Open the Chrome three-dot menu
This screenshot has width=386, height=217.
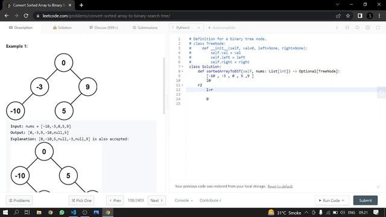[379, 16]
